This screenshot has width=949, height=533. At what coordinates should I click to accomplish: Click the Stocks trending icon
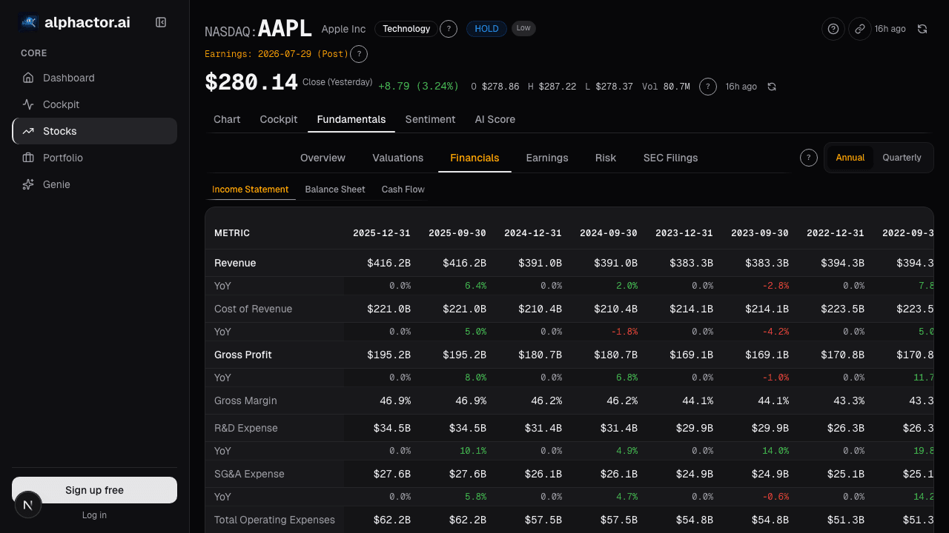click(28, 131)
